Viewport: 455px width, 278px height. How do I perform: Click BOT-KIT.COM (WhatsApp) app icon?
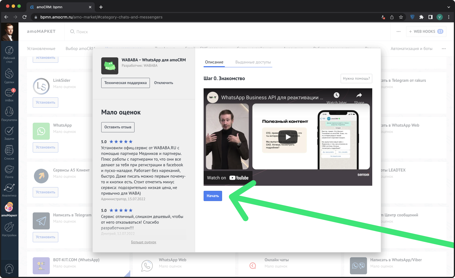click(41, 266)
